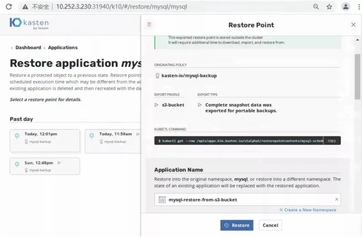Click the Restore Point panel title
Viewport: 362px width, 237px height.
(x=251, y=25)
